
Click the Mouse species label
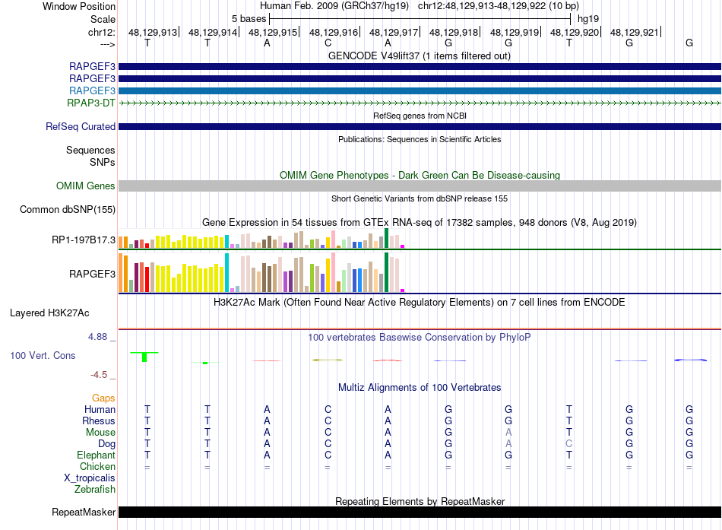(x=100, y=433)
